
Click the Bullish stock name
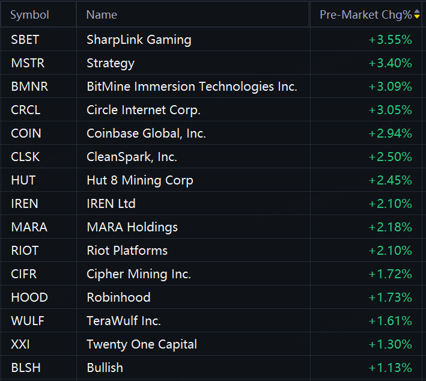click(x=105, y=368)
